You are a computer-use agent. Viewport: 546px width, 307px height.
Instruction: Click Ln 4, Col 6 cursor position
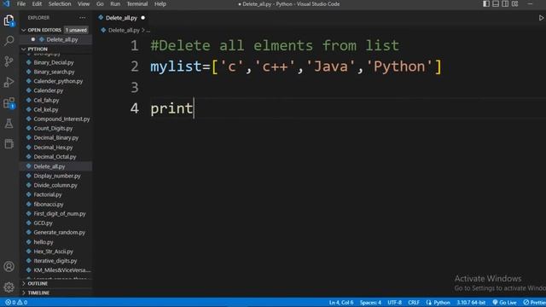[x=341, y=303]
